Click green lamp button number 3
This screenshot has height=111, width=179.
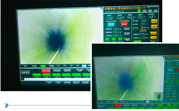tap(56, 75)
